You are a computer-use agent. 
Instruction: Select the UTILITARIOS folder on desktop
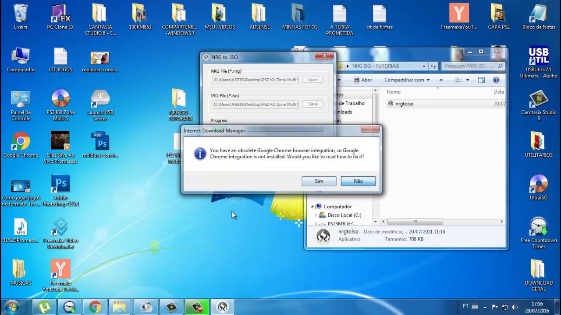pos(539,144)
